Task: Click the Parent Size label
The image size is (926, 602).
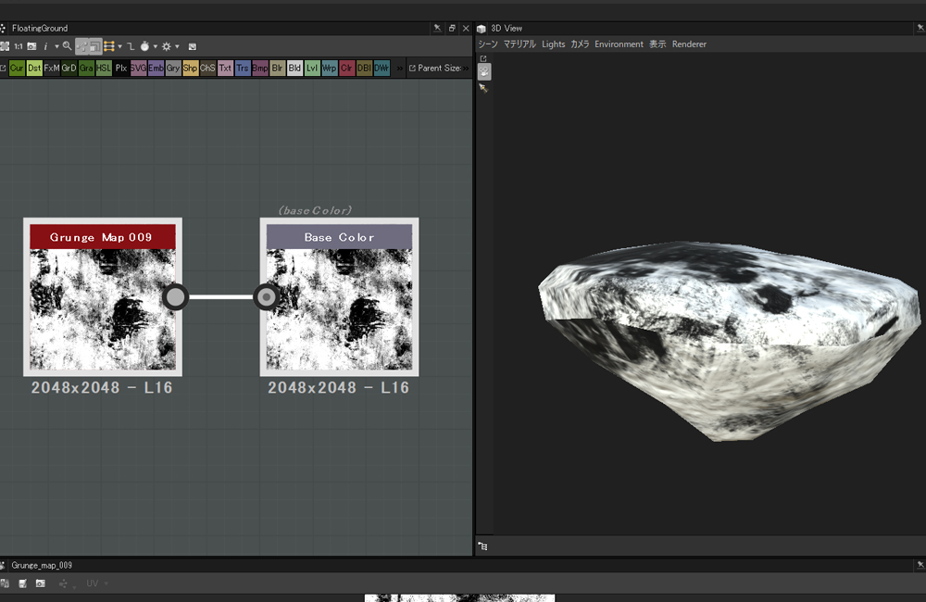Action: click(439, 68)
